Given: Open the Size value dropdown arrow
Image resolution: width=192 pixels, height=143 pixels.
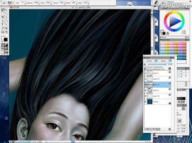Looking at the screenshot, I should pos(25,3).
